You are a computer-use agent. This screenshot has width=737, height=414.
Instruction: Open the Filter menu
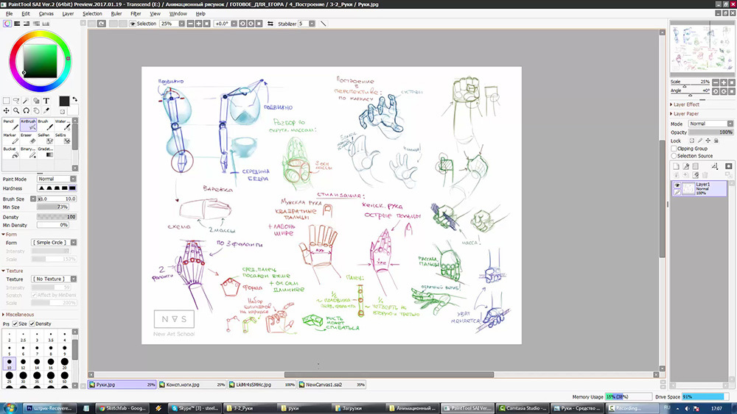click(136, 13)
